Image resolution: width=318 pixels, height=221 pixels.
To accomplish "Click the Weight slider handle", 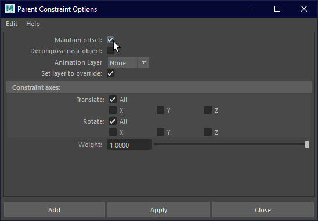I will point(307,145).
